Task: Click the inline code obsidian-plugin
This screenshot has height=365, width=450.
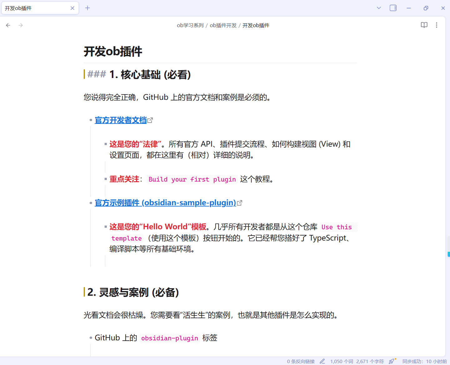Action: tap(170, 338)
